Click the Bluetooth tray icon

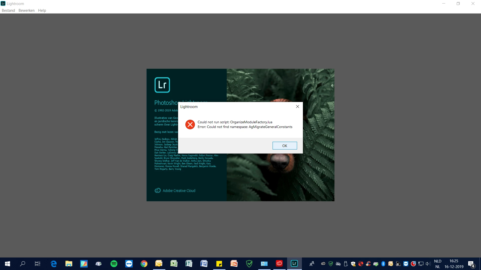pos(383,264)
